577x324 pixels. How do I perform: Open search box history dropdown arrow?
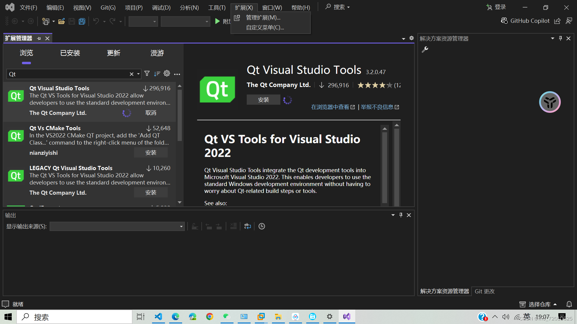point(138,74)
